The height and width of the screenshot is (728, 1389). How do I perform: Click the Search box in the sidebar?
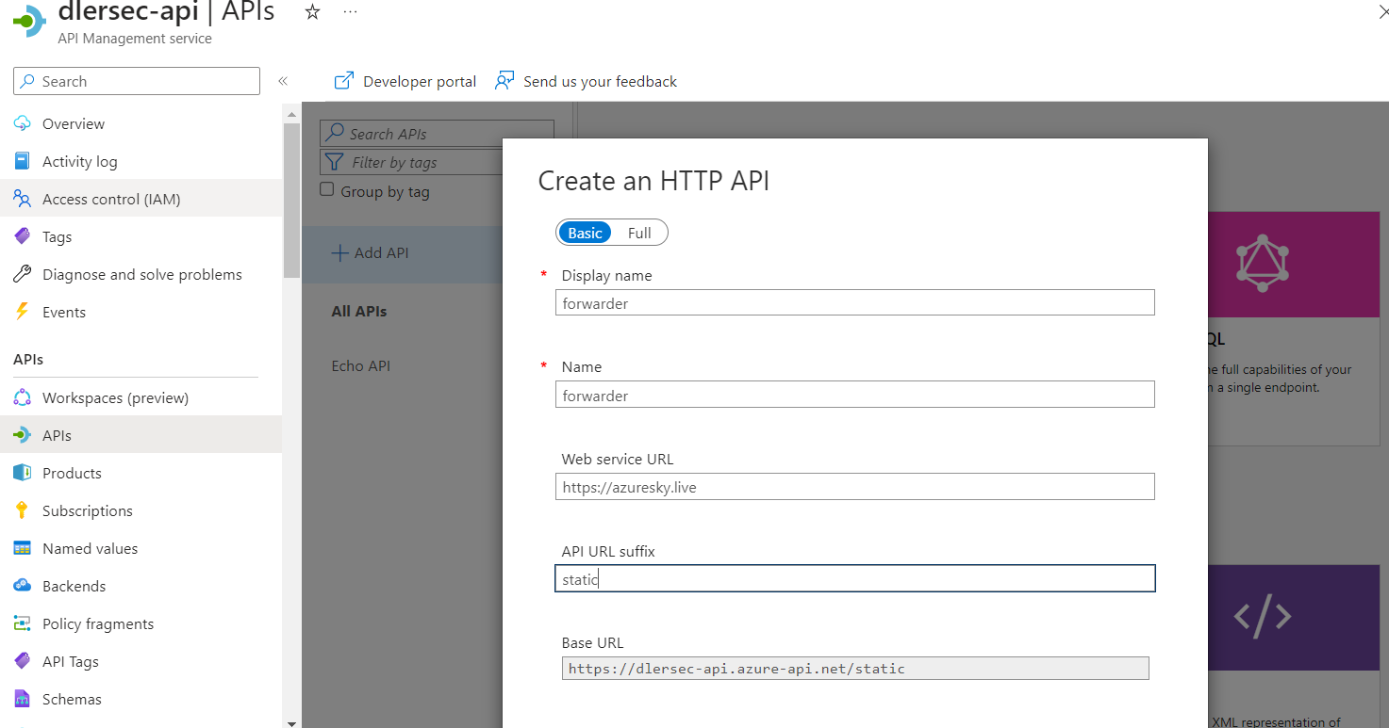coord(137,81)
